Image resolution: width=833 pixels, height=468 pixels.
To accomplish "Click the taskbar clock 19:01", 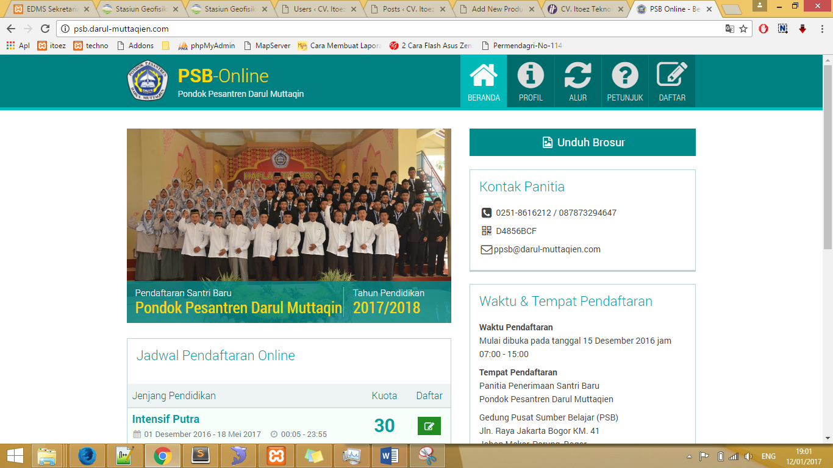I will coord(804,452).
